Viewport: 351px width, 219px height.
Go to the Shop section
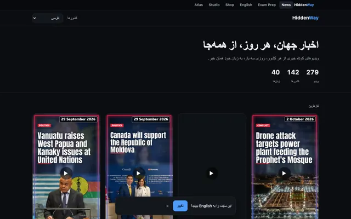point(229,5)
